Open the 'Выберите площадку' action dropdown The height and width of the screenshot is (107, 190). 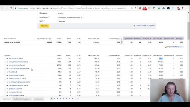point(22,99)
